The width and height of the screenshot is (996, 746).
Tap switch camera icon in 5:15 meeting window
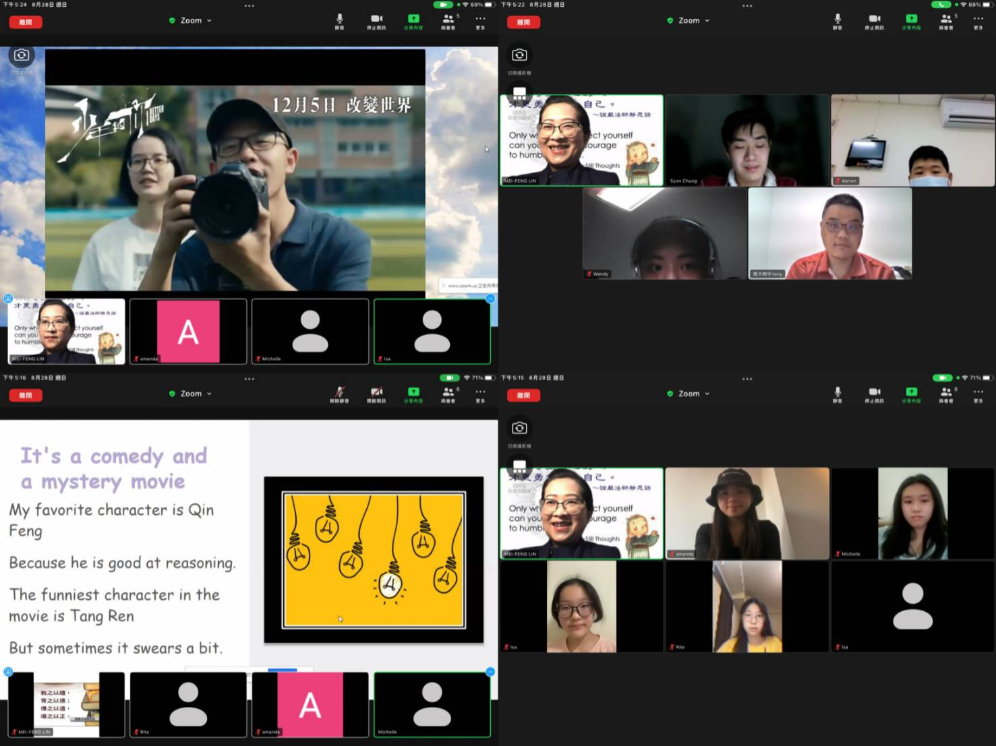519,428
